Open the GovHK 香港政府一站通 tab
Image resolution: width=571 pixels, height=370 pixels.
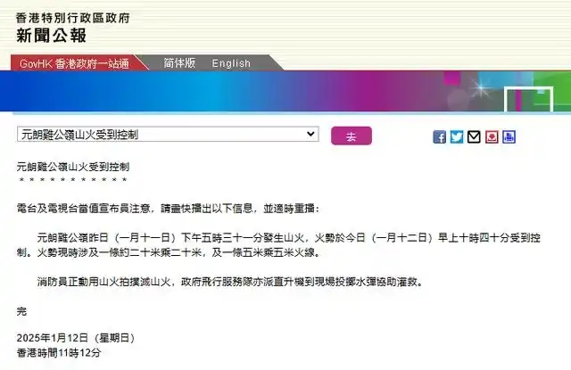(x=75, y=63)
